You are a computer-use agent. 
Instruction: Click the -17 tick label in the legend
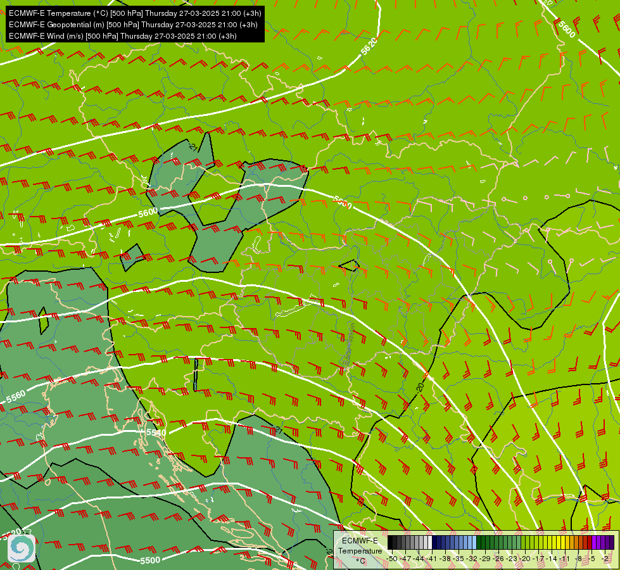tap(538, 559)
